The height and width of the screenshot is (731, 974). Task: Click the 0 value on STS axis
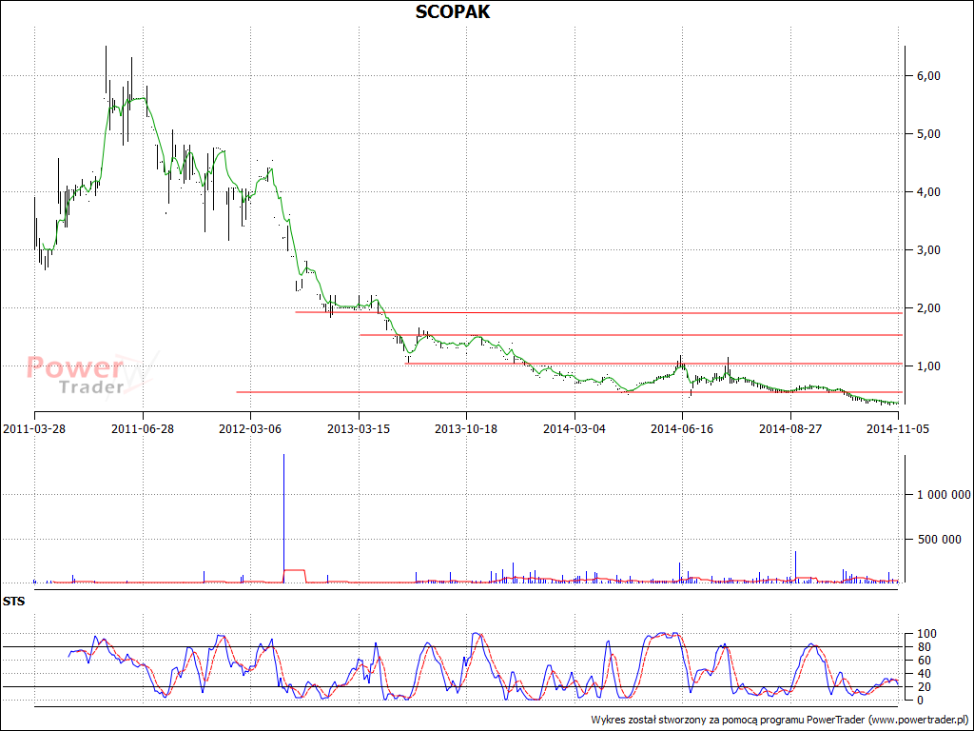coord(920,700)
